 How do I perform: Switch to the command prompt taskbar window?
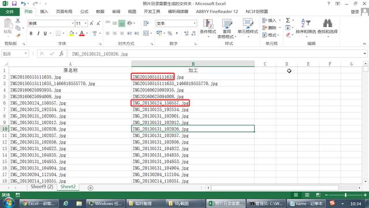click(x=266, y=203)
